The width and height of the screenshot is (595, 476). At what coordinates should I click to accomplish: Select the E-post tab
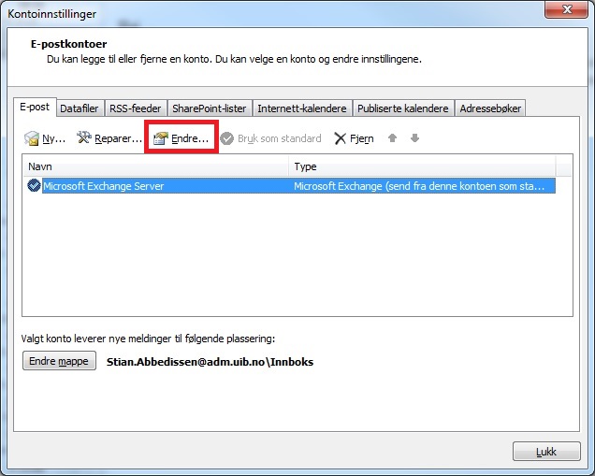[36, 108]
